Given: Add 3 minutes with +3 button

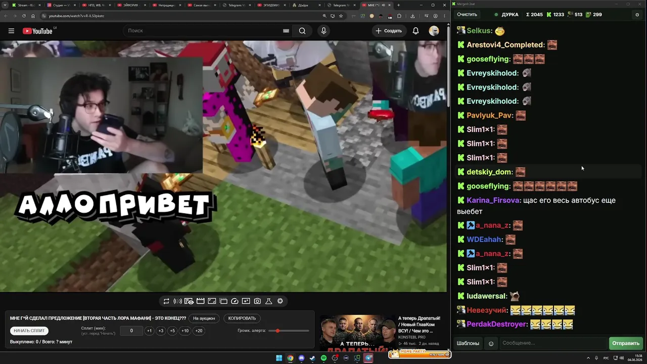Looking at the screenshot, I should (161, 331).
